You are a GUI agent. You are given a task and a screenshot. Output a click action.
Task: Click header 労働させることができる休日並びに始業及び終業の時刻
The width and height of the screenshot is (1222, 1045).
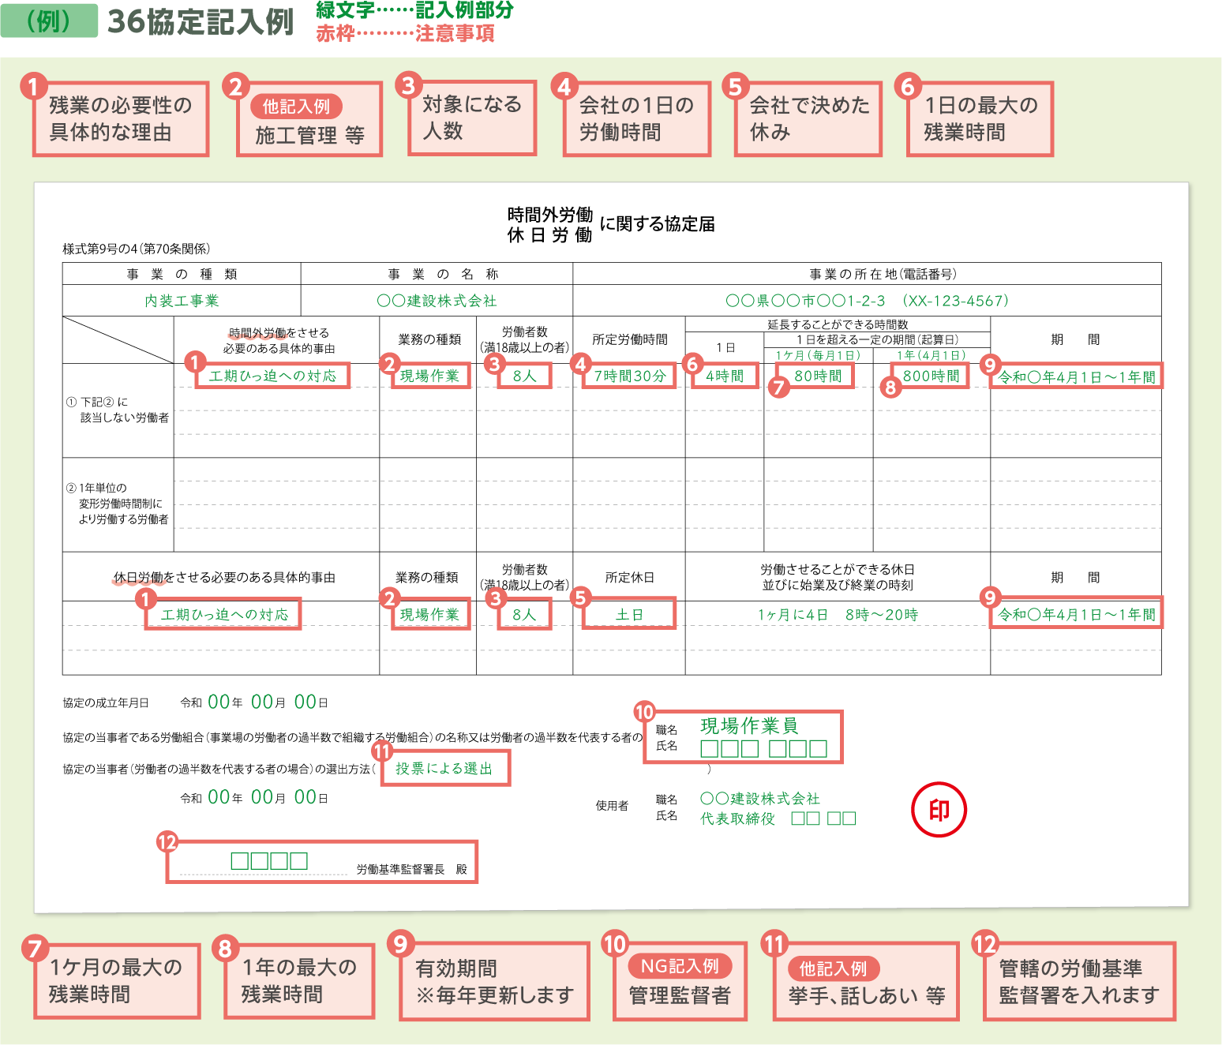(x=838, y=577)
